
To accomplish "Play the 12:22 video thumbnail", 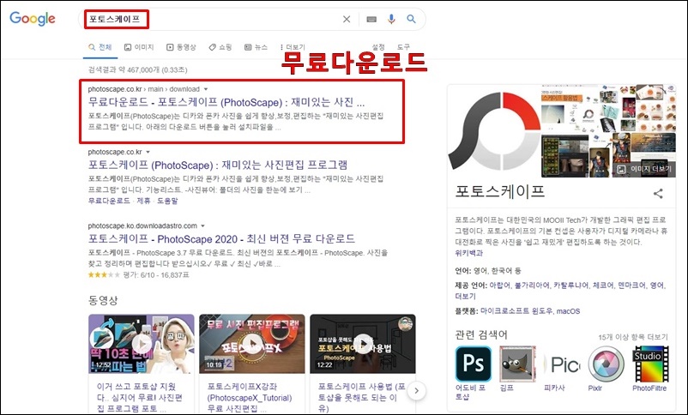I will [362, 344].
